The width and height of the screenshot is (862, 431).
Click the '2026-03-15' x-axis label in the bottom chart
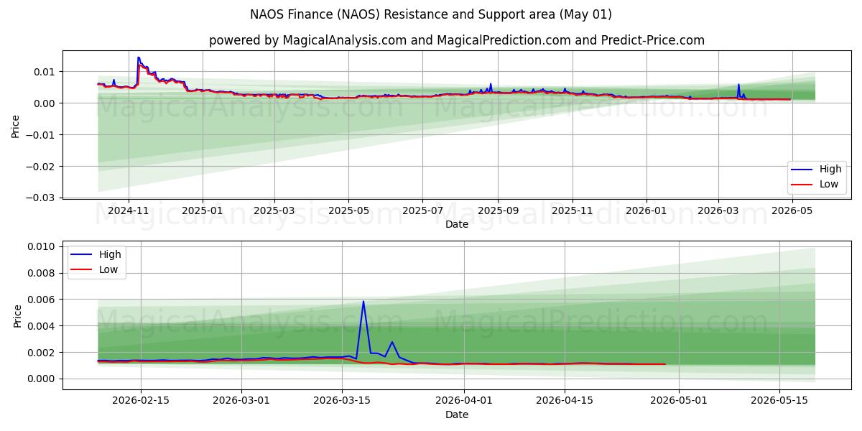(342, 402)
